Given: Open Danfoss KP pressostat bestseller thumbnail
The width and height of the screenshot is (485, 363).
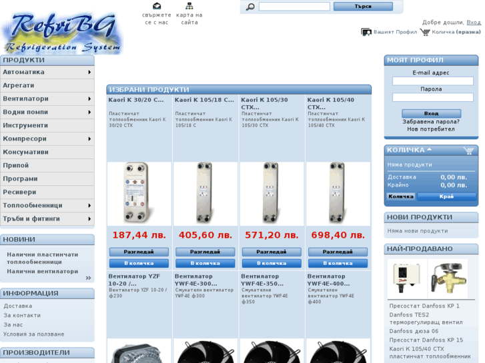Looking at the screenshot, I should click(x=407, y=278).
